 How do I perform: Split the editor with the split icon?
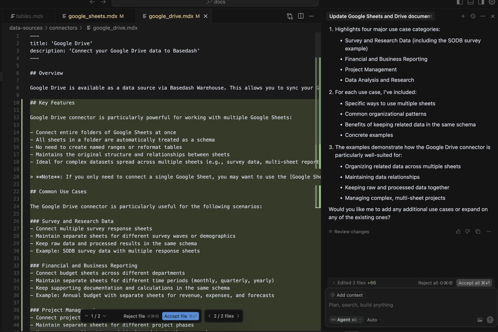point(300,17)
